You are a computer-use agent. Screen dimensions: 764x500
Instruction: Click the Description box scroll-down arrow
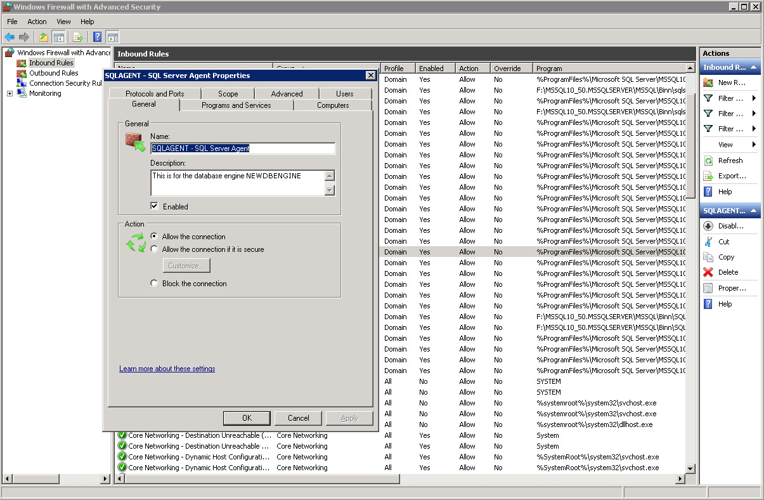(329, 189)
